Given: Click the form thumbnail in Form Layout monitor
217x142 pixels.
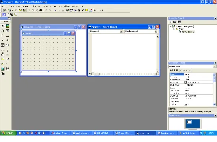Looking at the screenshot, I should [189, 122].
